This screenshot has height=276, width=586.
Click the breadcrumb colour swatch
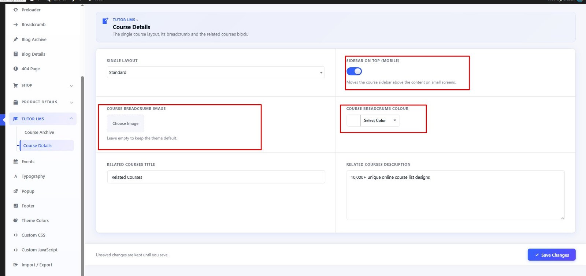click(x=354, y=120)
